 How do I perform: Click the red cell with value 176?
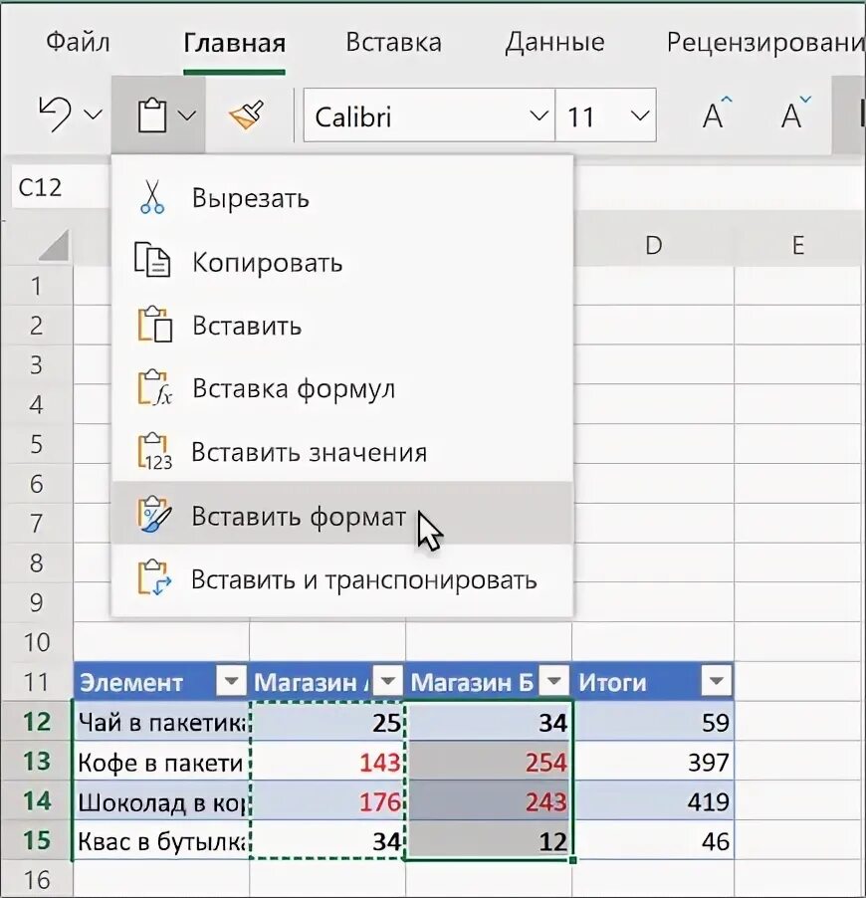(x=327, y=801)
